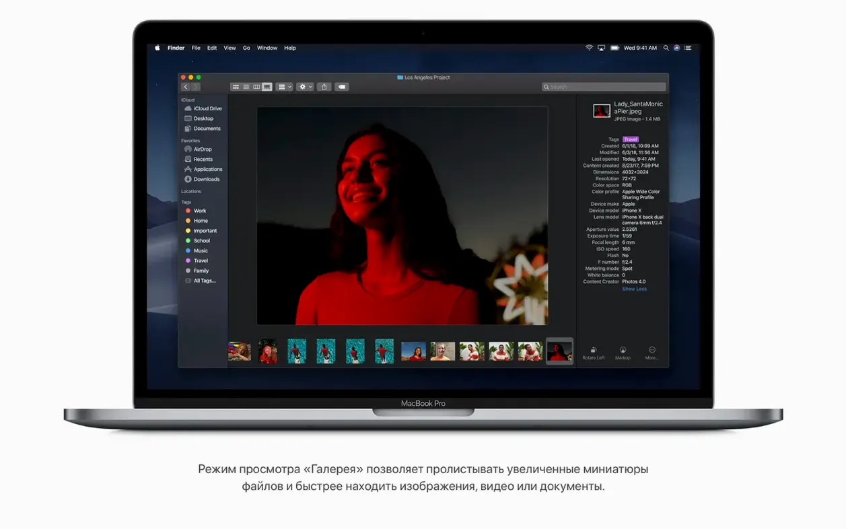Switch to icon view
The width and height of the screenshot is (846, 529).
pos(236,87)
